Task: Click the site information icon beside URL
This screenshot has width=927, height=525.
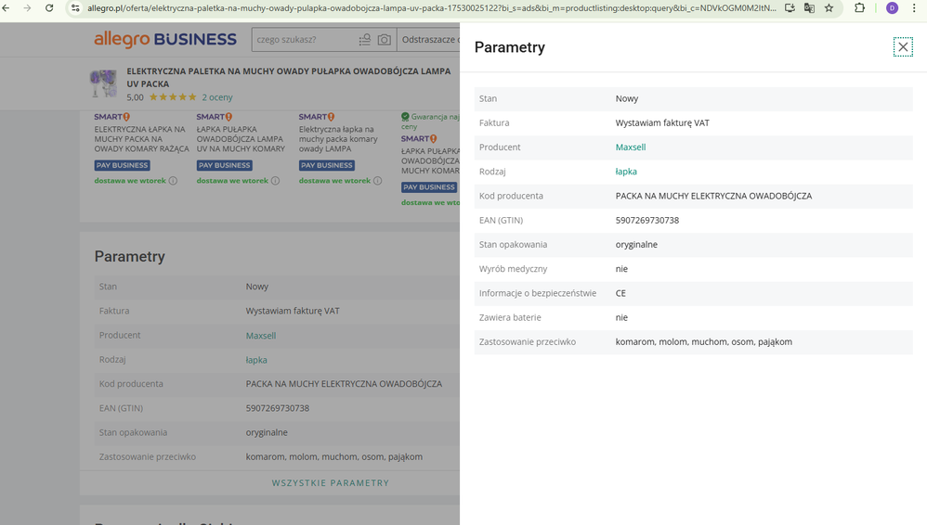Action: 75,8
